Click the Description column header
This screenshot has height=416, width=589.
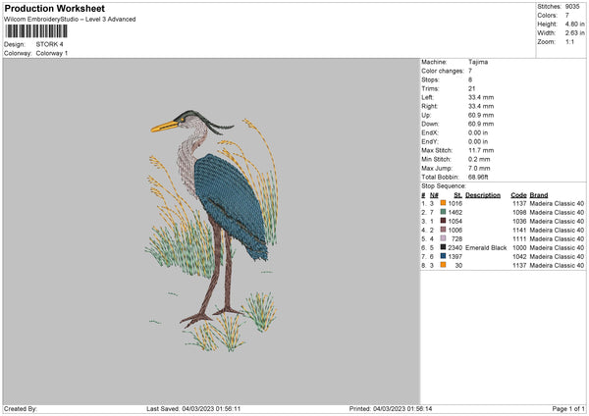click(483, 194)
